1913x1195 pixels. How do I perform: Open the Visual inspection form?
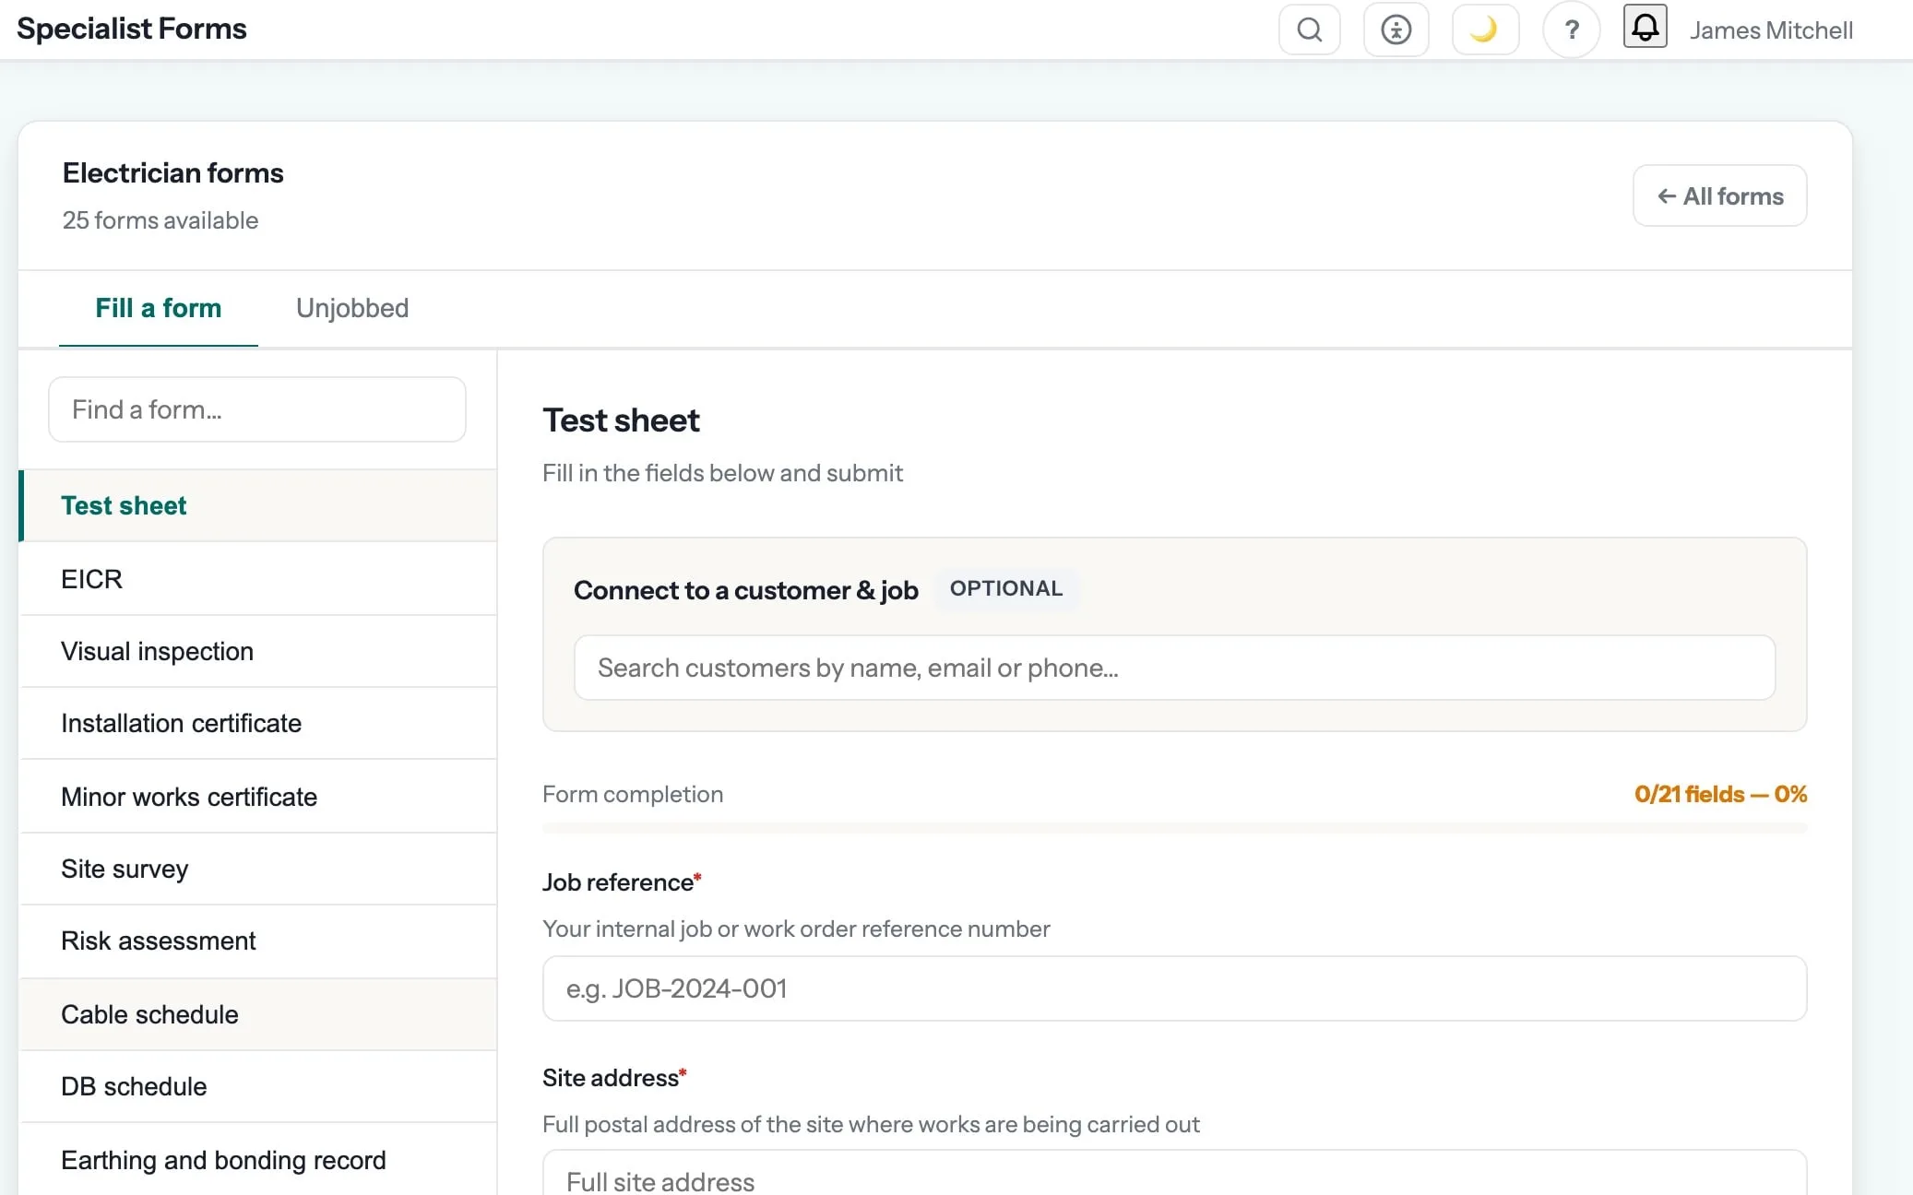tap(258, 651)
